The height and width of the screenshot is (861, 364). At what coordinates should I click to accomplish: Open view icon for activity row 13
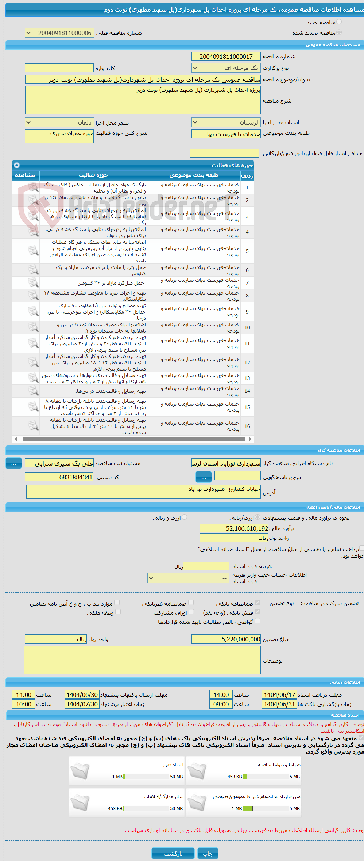tap(33, 378)
